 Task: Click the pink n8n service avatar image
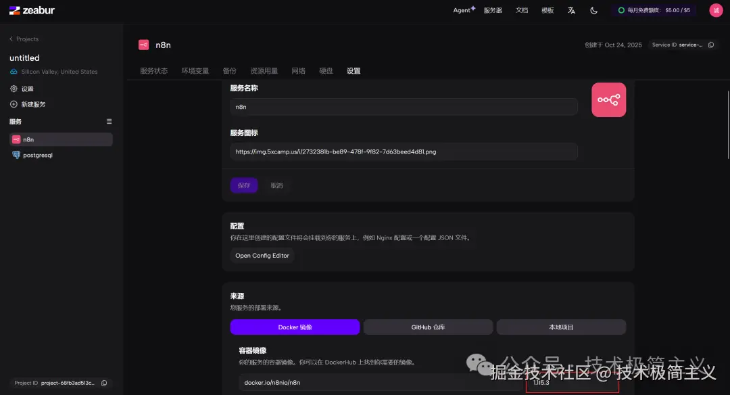pyautogui.click(x=608, y=99)
